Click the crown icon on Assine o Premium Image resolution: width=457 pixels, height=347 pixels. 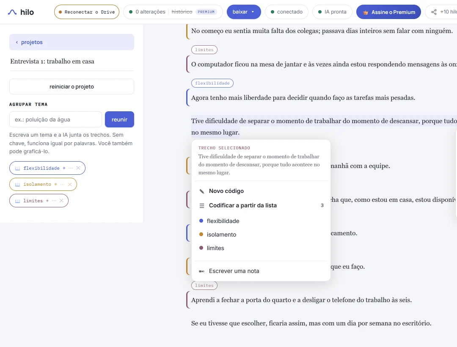[x=366, y=12]
